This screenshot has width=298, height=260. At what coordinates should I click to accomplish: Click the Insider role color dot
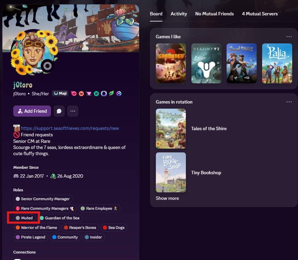point(87,237)
